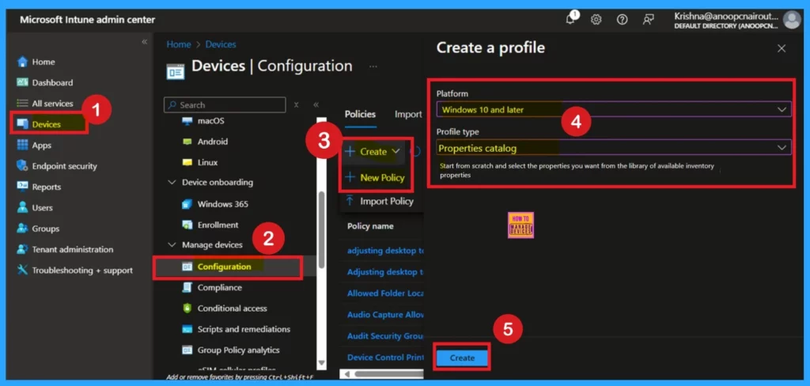Click the Conditional access icon
The width and height of the screenshot is (810, 386).
tap(187, 308)
